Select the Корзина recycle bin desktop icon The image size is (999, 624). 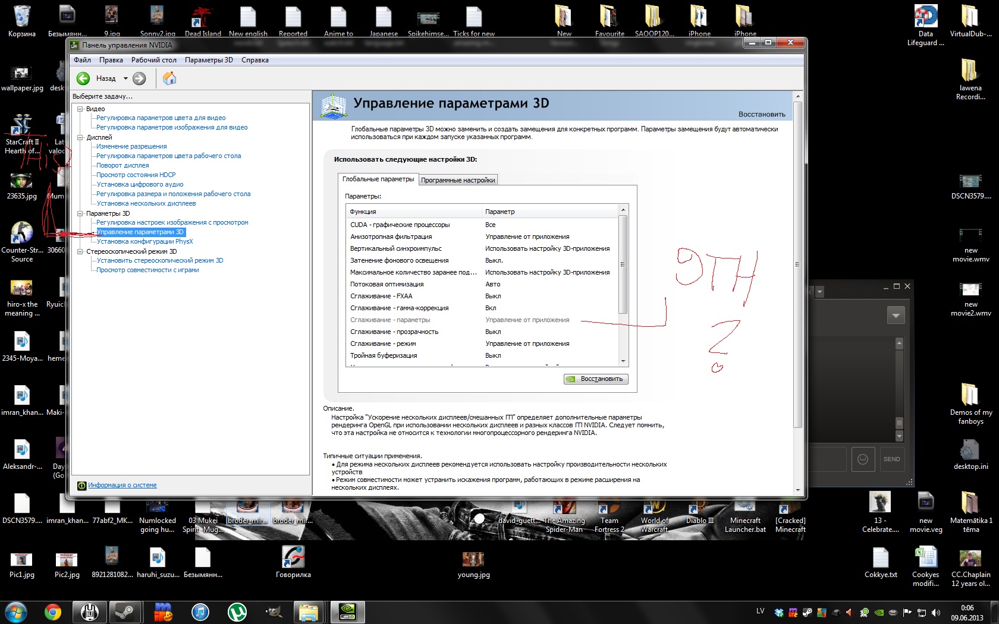pyautogui.click(x=22, y=21)
